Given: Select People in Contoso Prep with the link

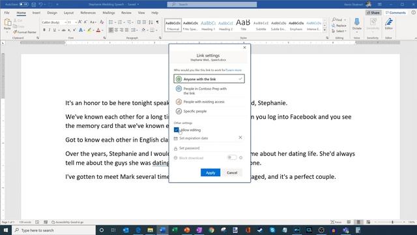Looking at the screenshot, I should tap(209, 91).
